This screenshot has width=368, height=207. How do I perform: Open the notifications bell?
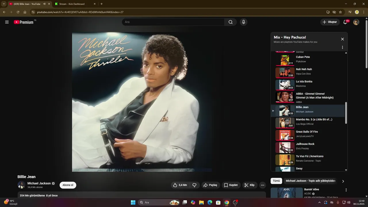345,22
